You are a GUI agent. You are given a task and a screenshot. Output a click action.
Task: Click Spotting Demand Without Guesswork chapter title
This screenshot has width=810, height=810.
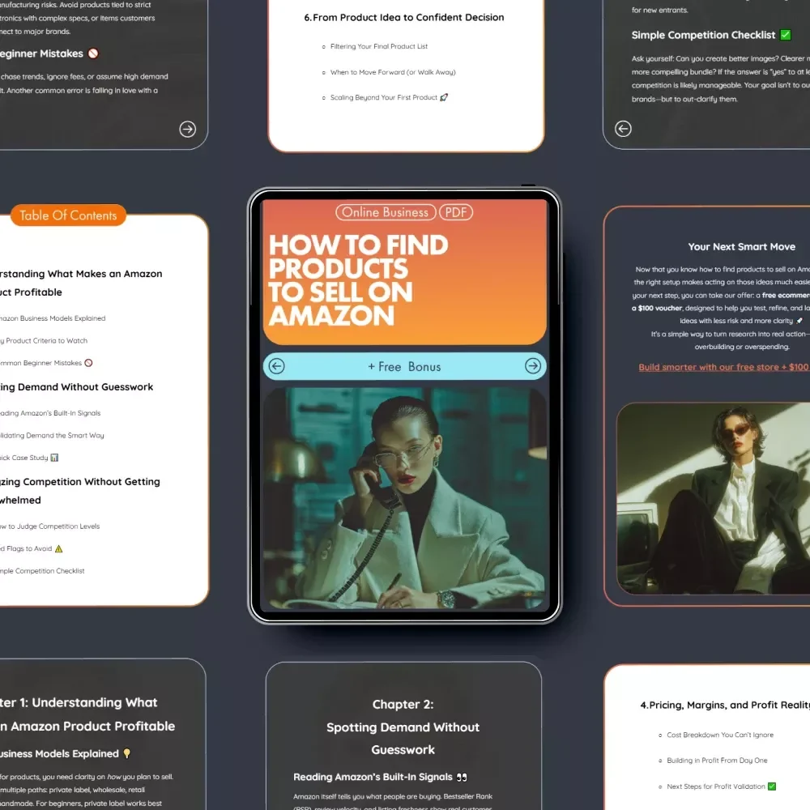[403, 739]
